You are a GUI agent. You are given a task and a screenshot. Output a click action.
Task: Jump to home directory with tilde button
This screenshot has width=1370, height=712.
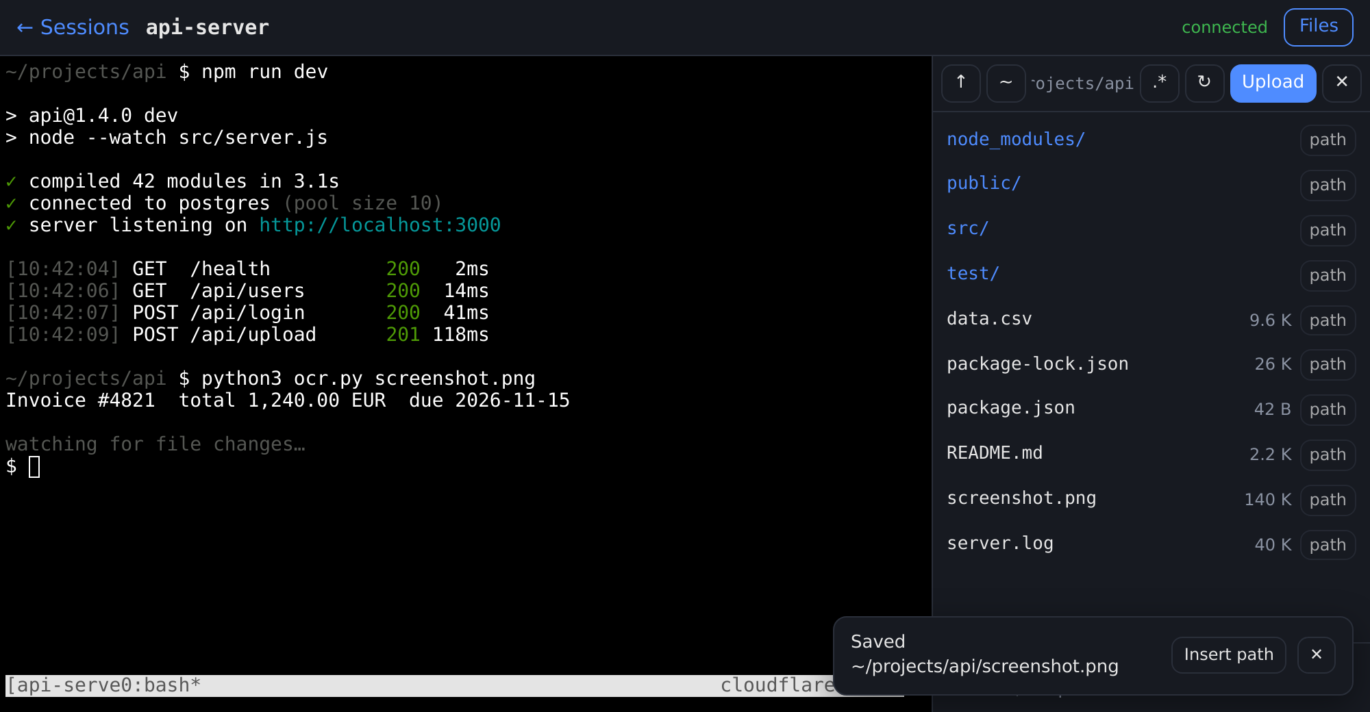coord(1006,83)
